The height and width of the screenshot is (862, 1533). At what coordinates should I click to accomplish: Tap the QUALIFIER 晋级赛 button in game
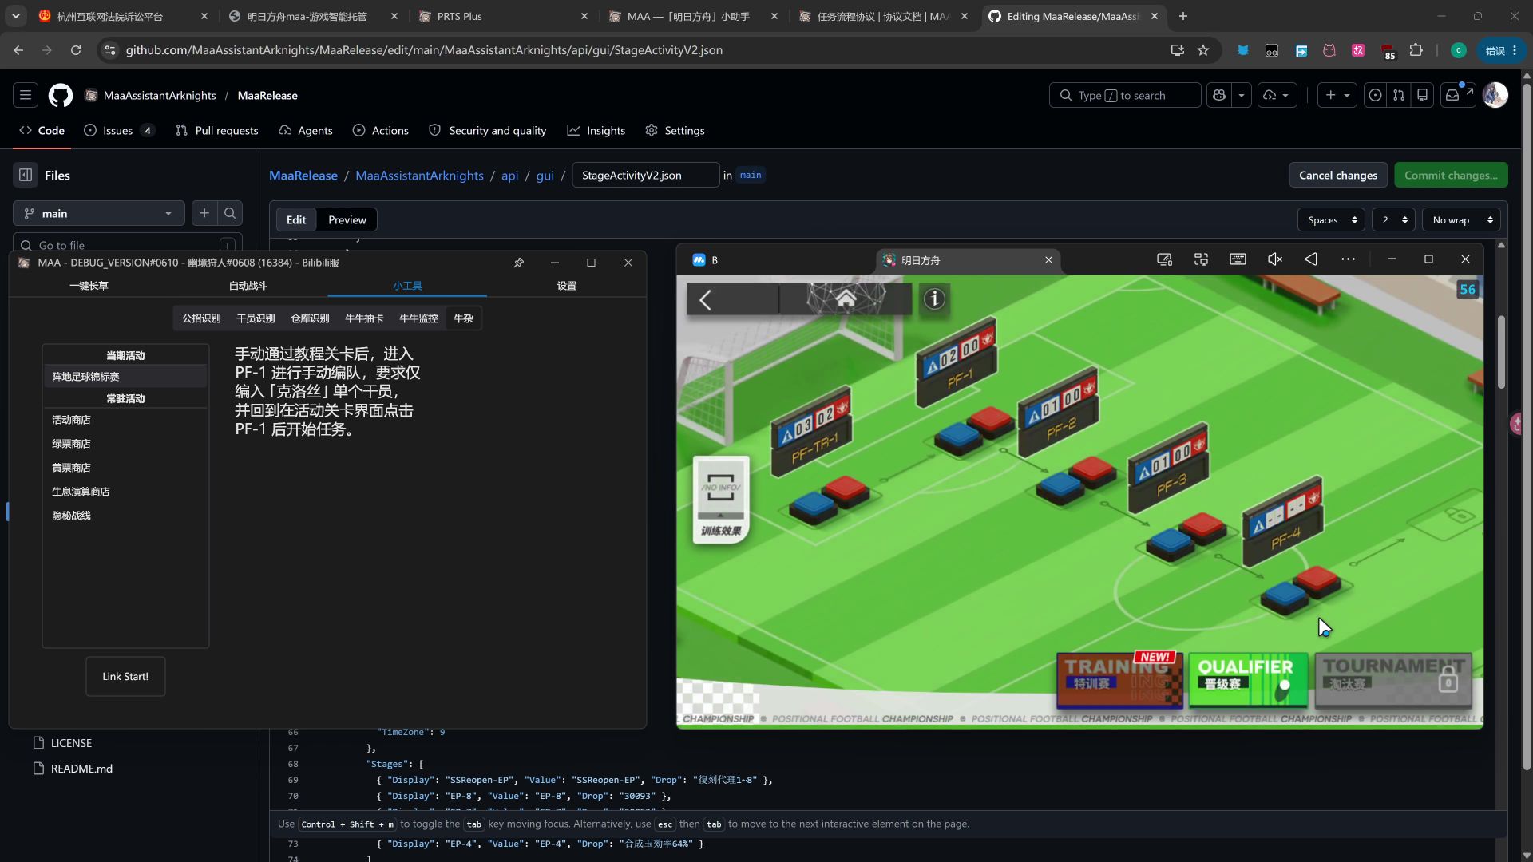click(x=1248, y=680)
